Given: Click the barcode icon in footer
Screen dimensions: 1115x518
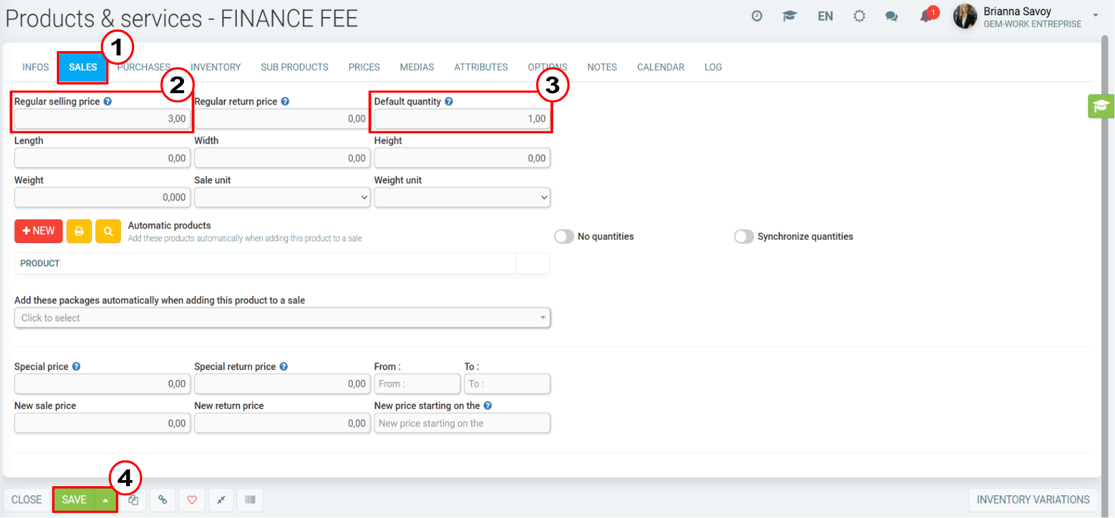Looking at the screenshot, I should click(250, 500).
